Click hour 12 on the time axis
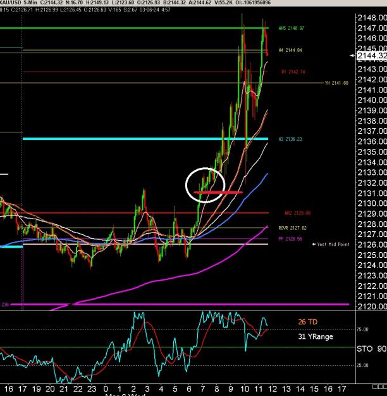 tap(273, 388)
